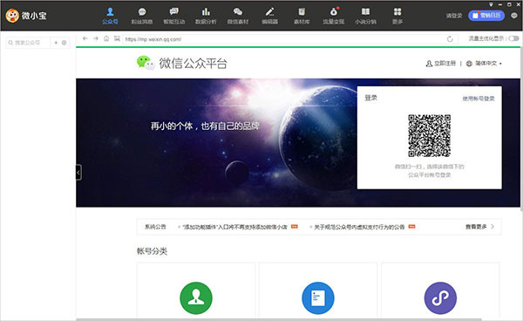Open the 营销日历 marketing calendar button
Viewport: 523px width, 321px height.
tap(486, 16)
